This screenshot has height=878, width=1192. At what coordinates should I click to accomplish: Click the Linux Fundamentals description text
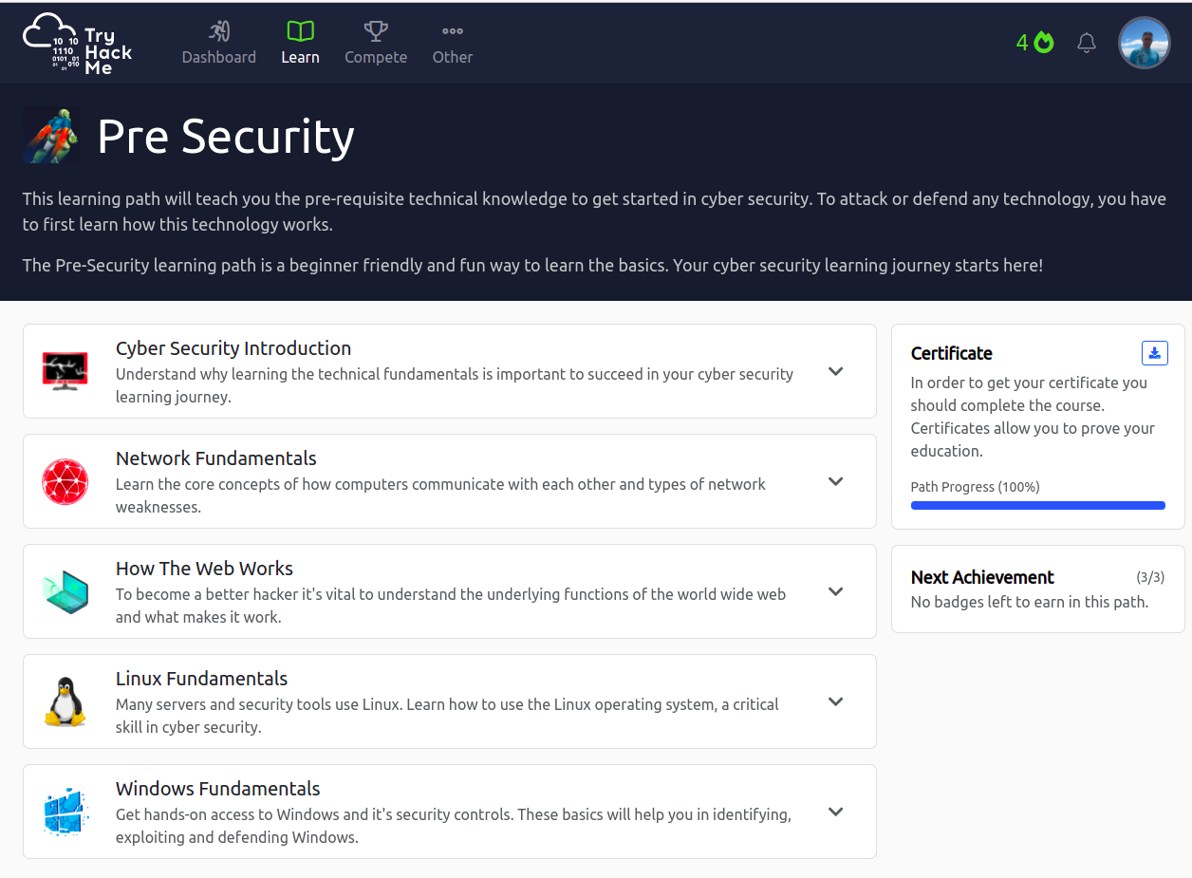[447, 716]
